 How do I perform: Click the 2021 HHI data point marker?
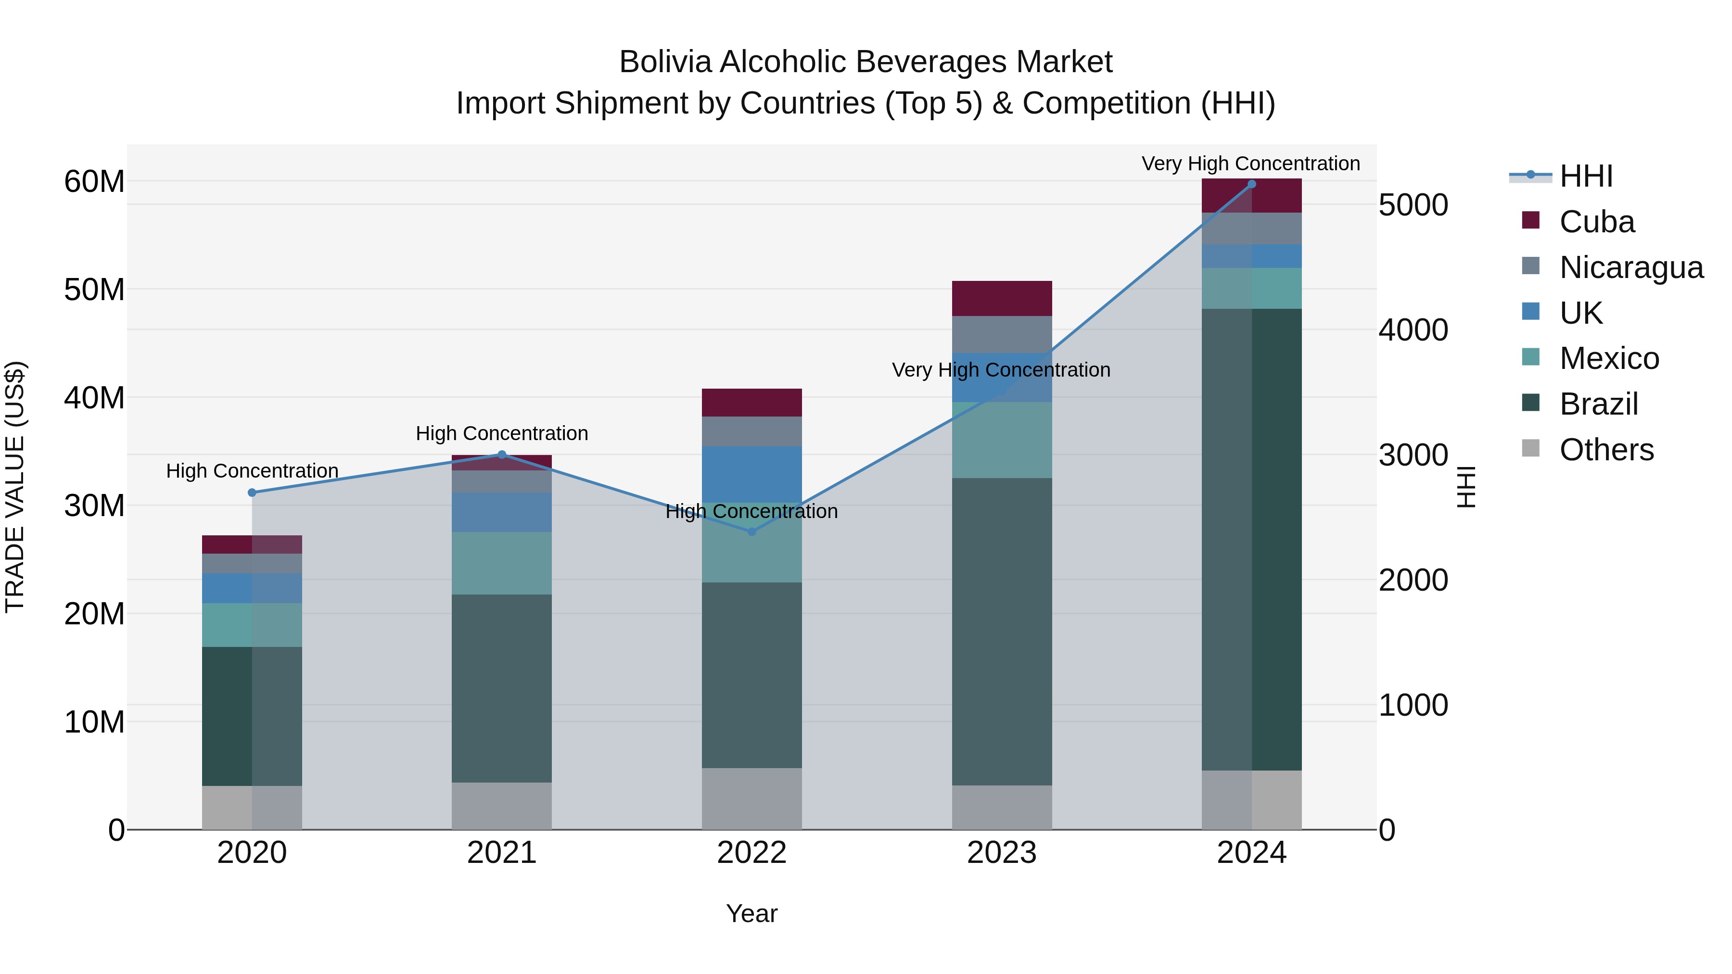tap(502, 455)
